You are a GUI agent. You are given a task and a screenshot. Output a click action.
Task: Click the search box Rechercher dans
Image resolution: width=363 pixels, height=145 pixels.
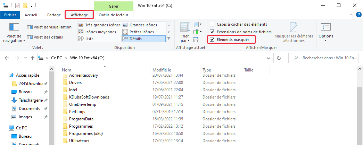click(324, 58)
